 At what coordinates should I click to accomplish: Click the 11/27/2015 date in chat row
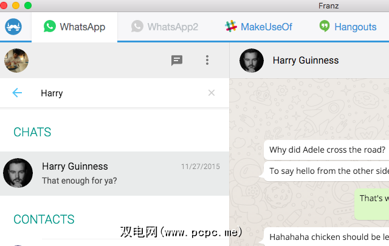201,167
